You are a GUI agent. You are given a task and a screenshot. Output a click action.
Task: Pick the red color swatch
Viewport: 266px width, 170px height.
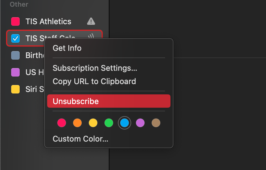click(62, 123)
